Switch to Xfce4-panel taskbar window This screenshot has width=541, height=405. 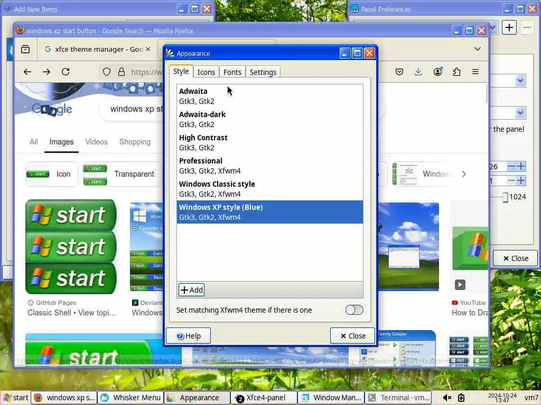point(264,398)
